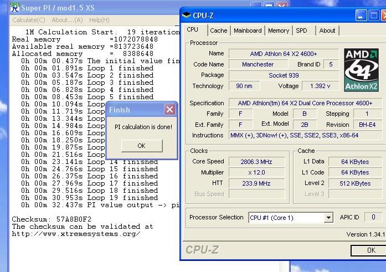Screen dimensions: 386x272
Task: Click the Allocated memory line in Super PI
Action: 83,54
